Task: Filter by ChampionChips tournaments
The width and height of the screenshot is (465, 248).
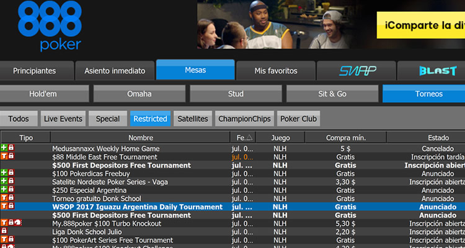Action: point(244,118)
